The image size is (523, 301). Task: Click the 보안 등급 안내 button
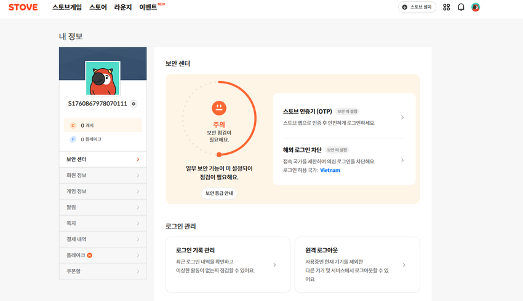(x=220, y=193)
